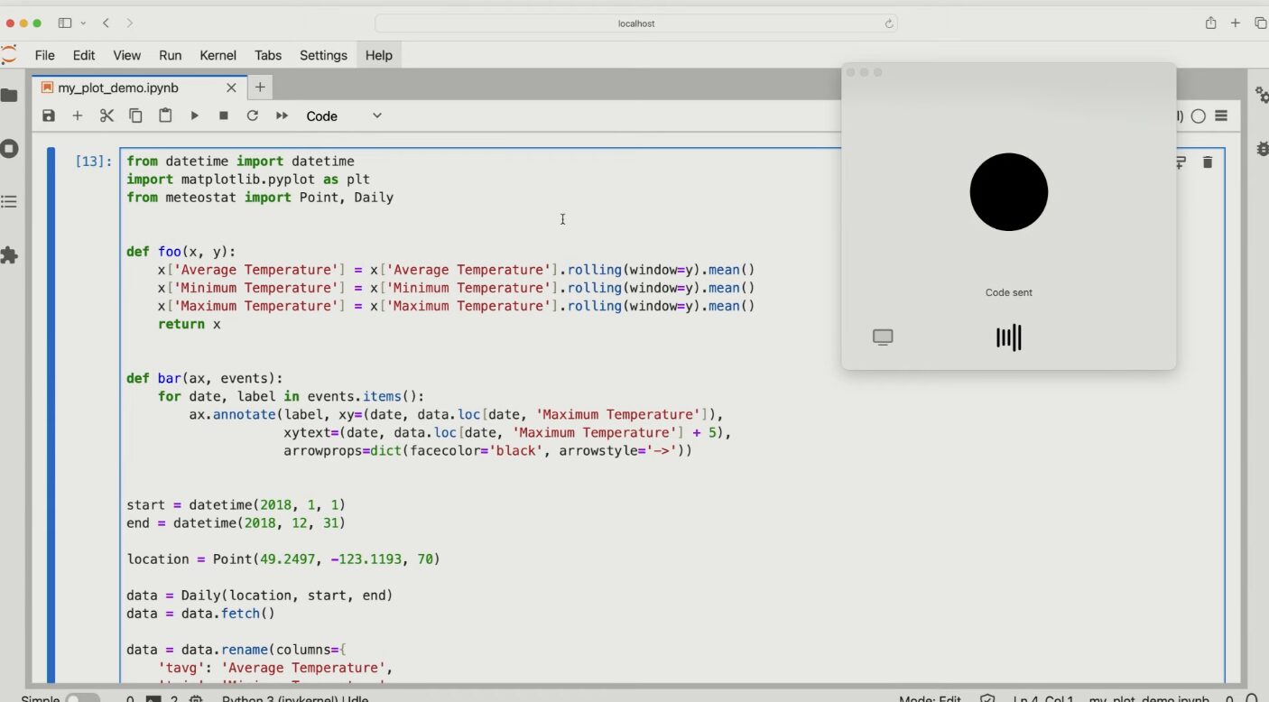Click cell execution count [13]
The image size is (1269, 702).
click(94, 162)
